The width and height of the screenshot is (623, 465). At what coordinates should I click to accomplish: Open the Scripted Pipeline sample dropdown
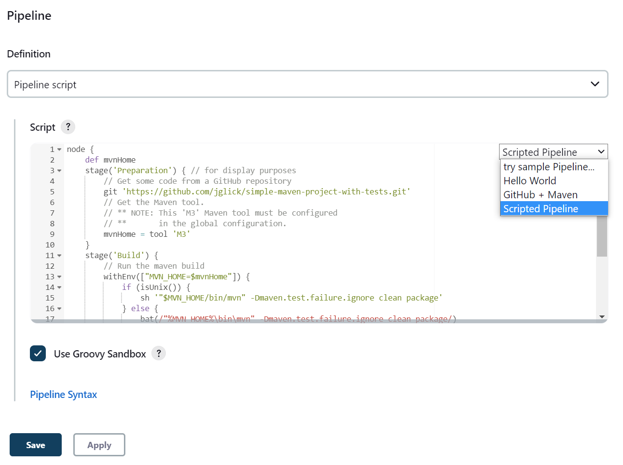553,151
